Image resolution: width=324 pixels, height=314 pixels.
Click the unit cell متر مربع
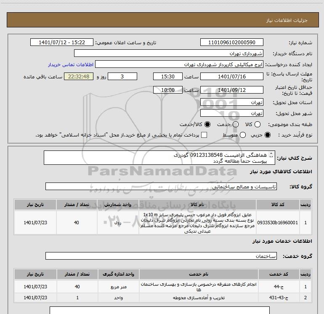(119, 287)
